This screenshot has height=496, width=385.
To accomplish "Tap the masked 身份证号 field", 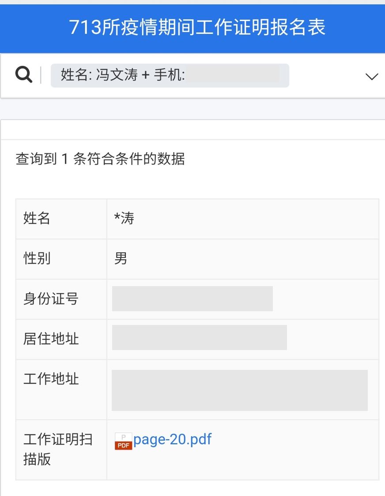I will 192,298.
